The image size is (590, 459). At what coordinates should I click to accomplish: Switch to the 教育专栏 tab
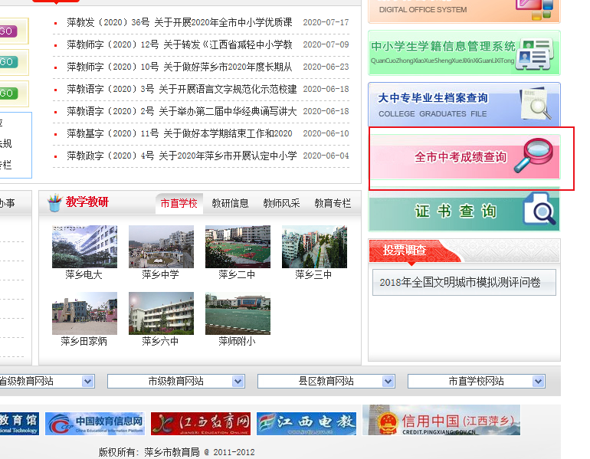333,204
